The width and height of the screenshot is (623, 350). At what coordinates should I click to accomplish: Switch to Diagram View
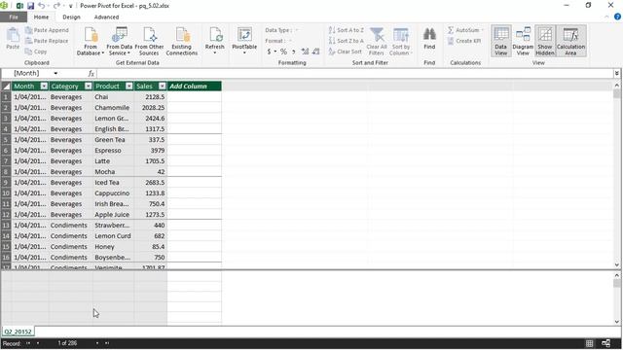point(523,41)
